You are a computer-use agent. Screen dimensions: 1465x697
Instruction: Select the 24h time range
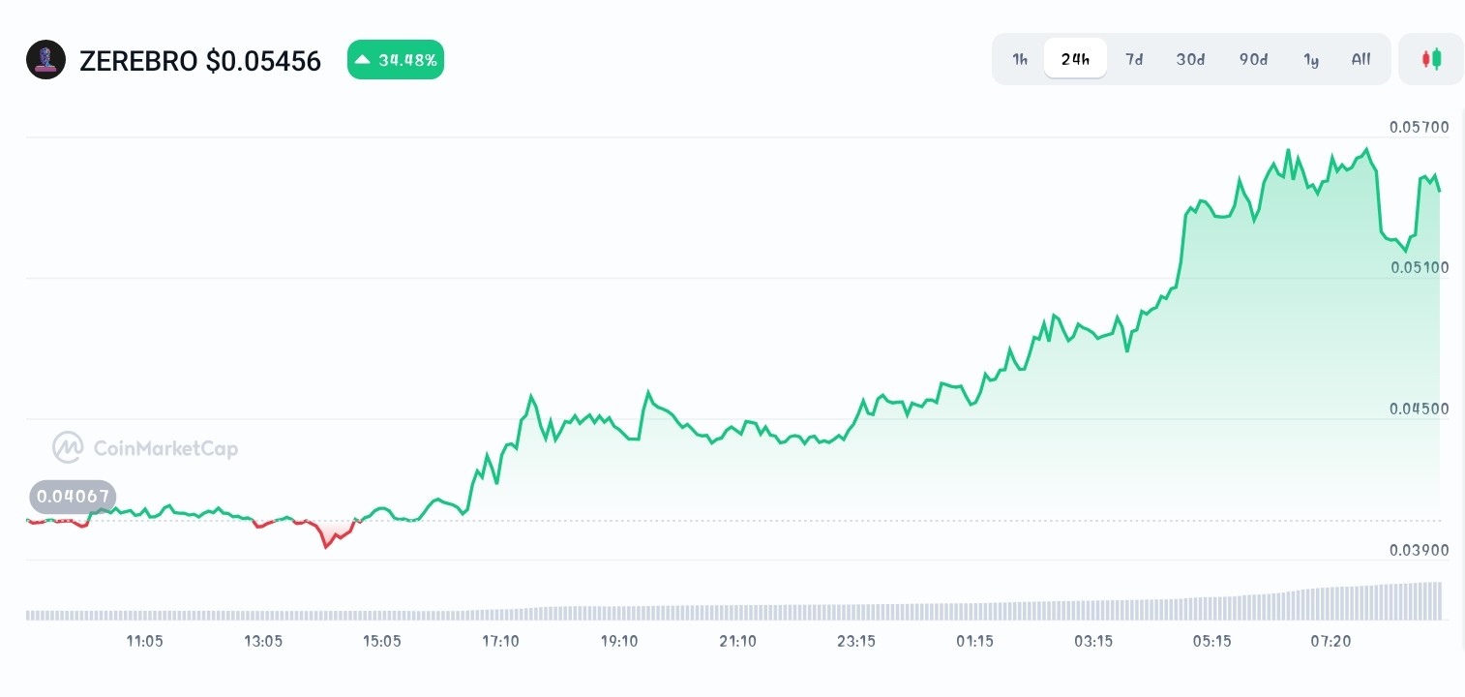click(1075, 59)
